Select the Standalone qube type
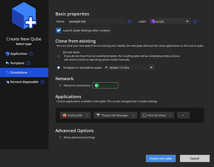The width and height of the screenshot is (214, 167). tap(24, 72)
